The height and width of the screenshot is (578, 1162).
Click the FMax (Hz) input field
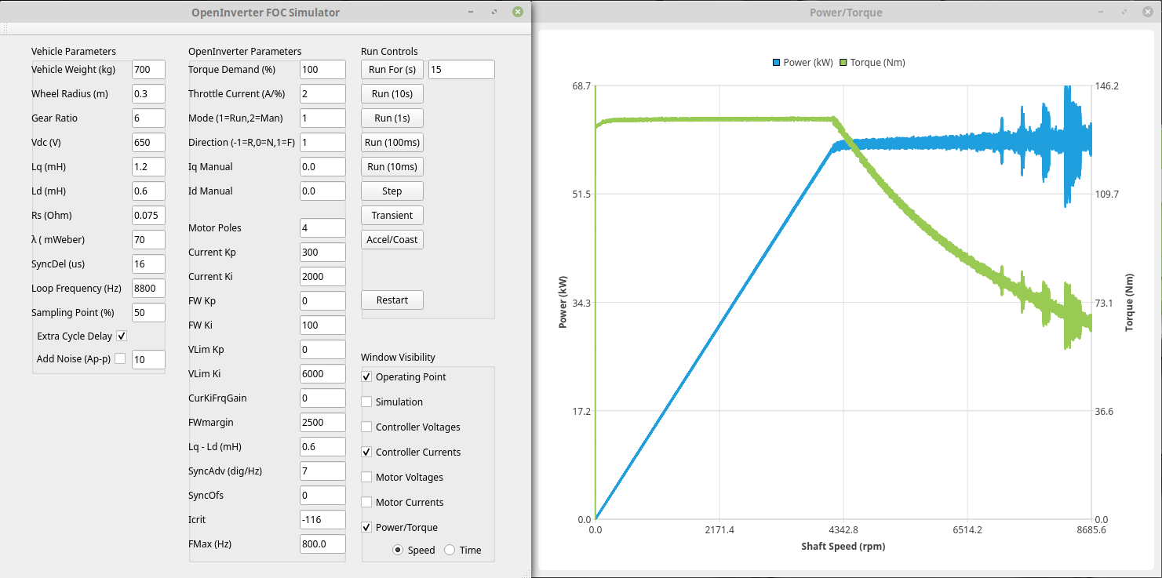(x=322, y=543)
